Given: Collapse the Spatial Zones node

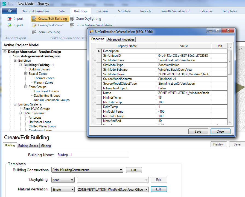Looking at the screenshot, I should (x=25, y=74).
